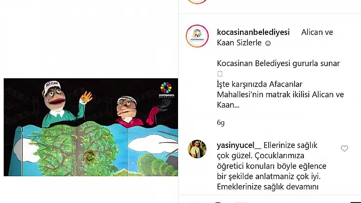This screenshot has height=203, width=361.
Task: Open kocasinanbelediyesi profile picture beside the caption
Action: (197, 36)
